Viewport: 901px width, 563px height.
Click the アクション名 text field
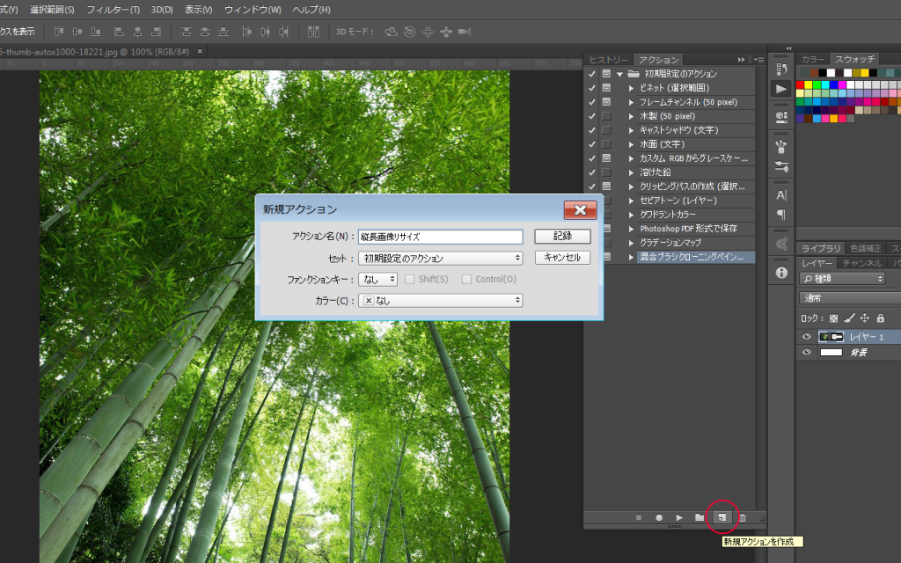tap(440, 237)
